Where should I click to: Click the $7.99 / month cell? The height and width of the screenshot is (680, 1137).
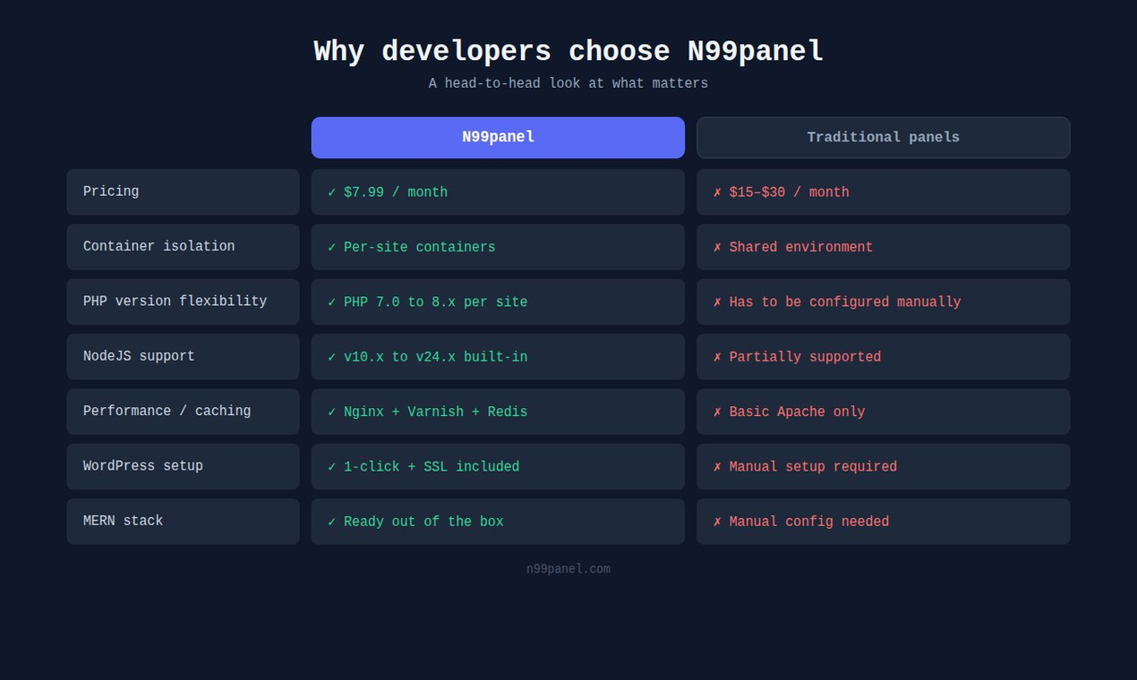498,192
